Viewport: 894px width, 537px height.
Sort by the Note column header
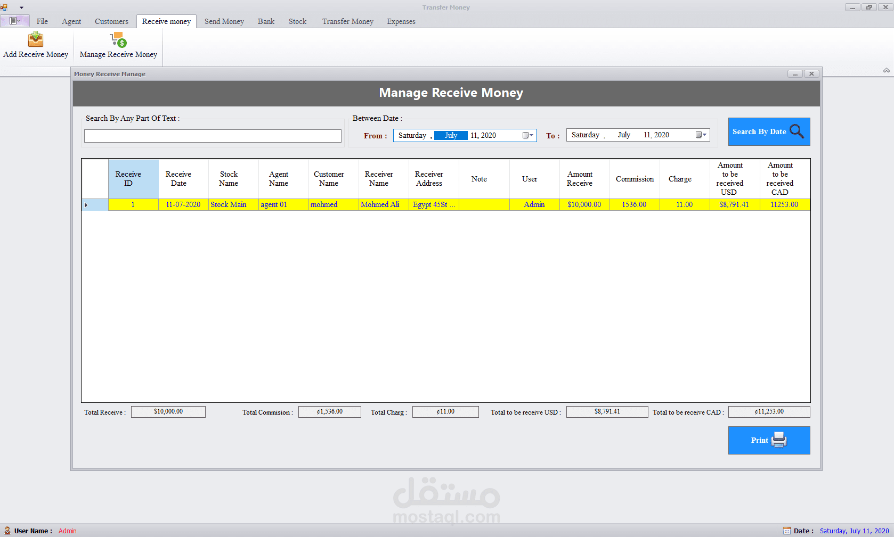click(x=484, y=179)
